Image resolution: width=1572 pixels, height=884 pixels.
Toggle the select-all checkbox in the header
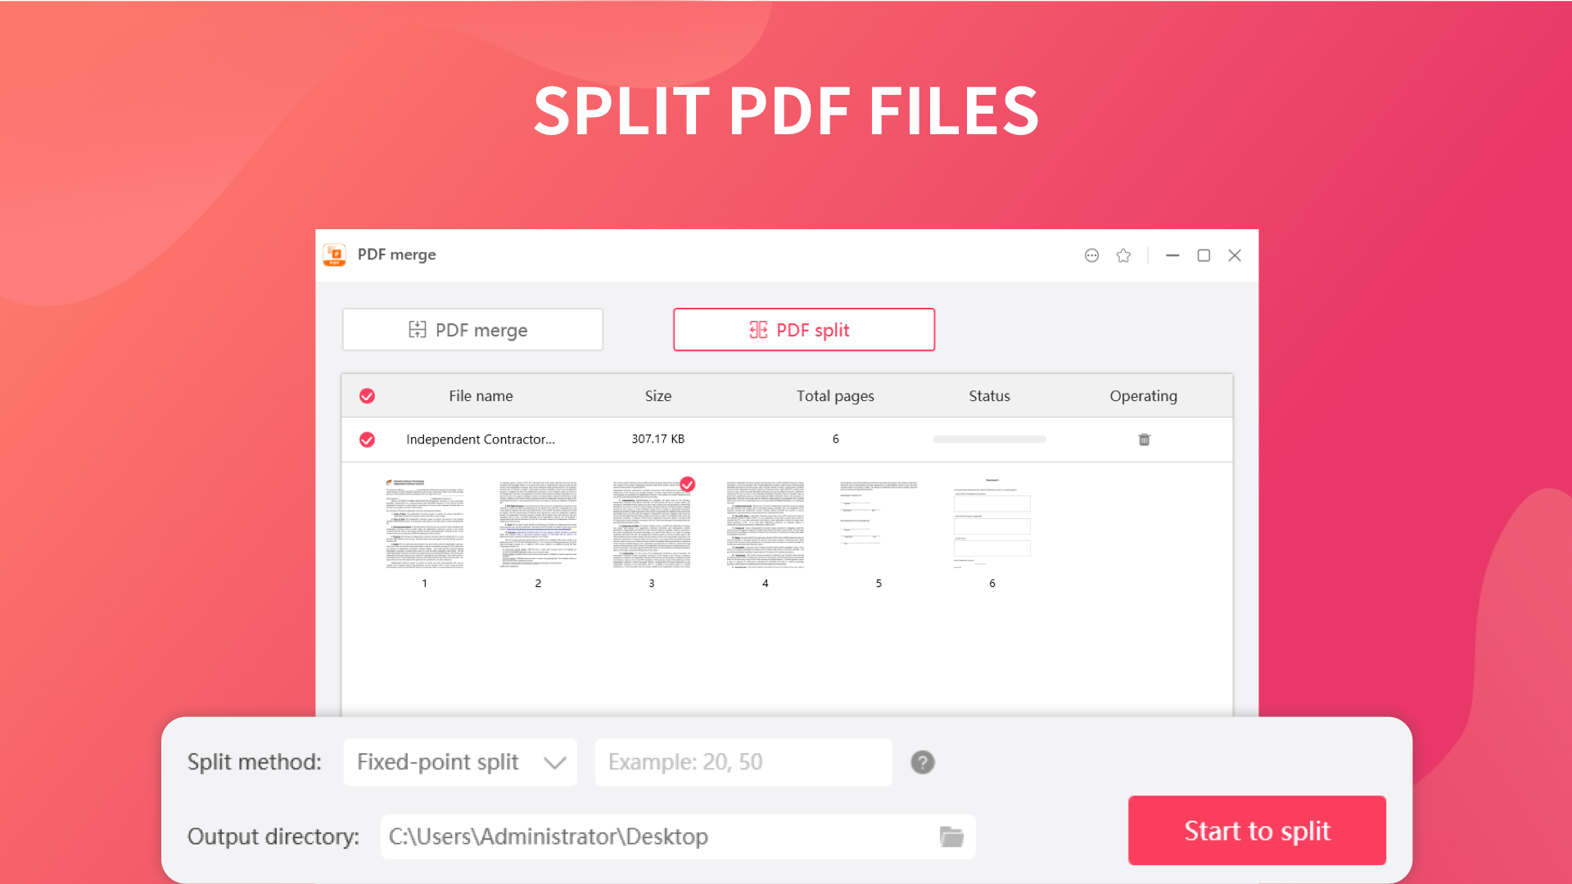tap(367, 396)
